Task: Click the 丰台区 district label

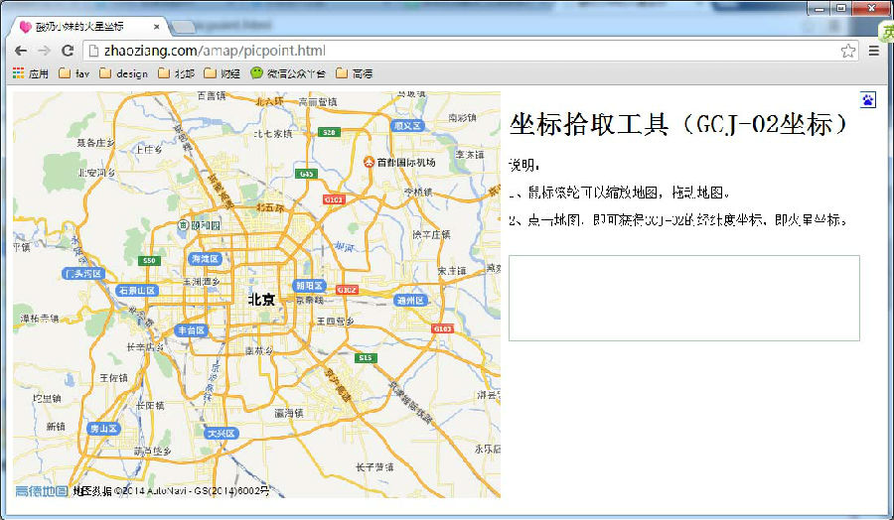Action: [191, 330]
